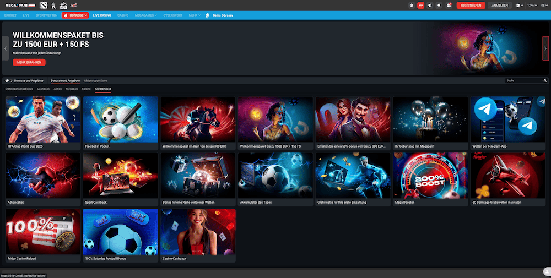Open Gratiswette für Ihre erste Einzahlung card
Image resolution: width=551 pixels, height=278 pixels.
(353, 179)
